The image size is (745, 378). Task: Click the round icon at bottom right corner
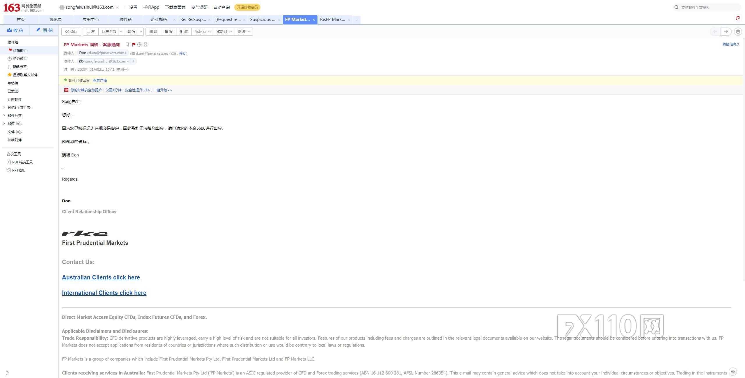(733, 371)
